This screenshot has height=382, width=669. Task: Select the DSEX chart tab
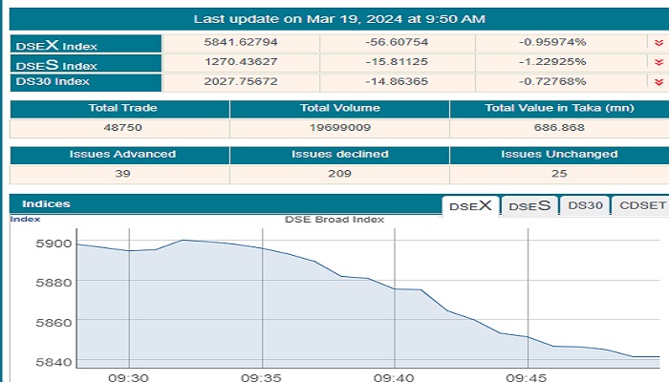point(470,205)
